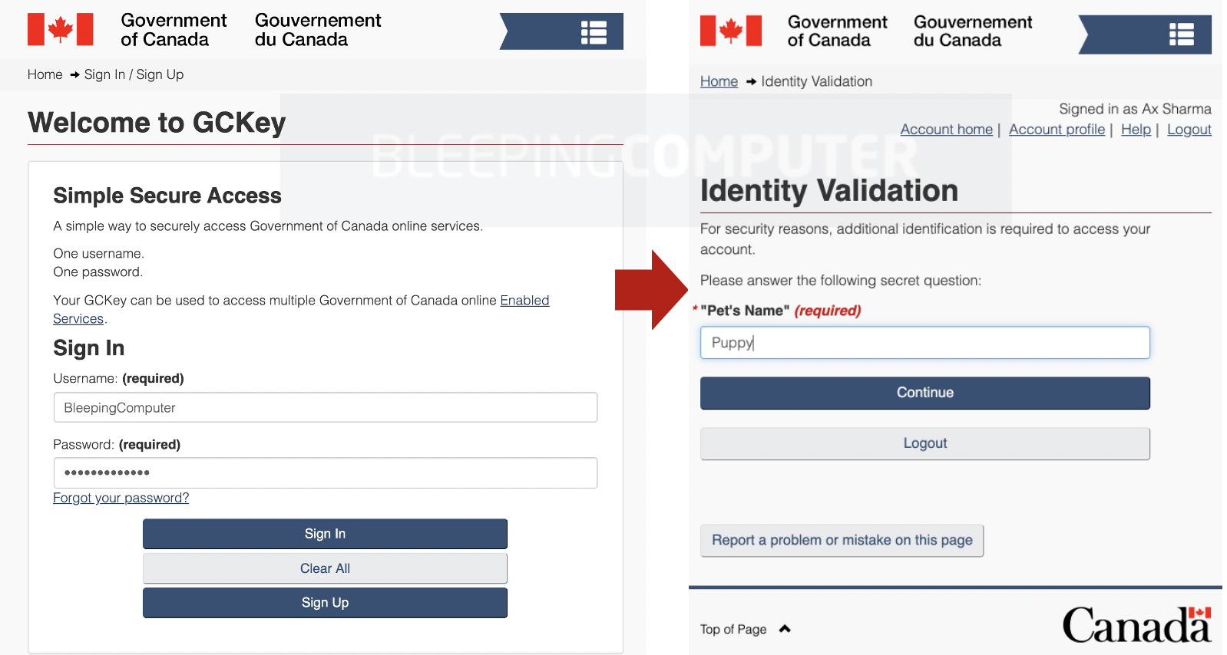Click the Top of Page up arrow
This screenshot has height=655, width=1227.
[785, 629]
